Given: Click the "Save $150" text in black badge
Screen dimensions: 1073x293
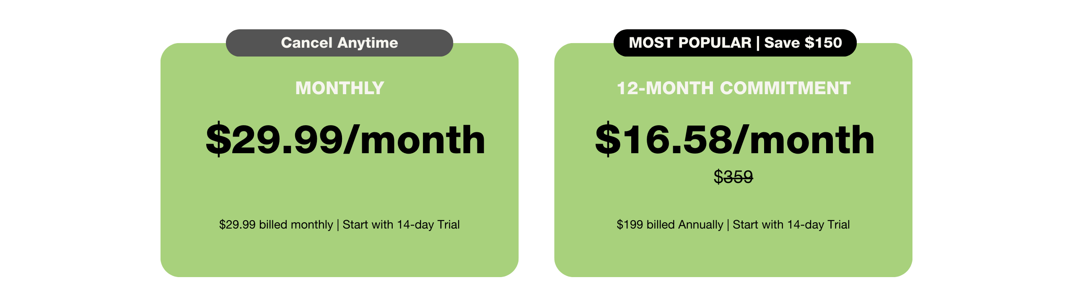Looking at the screenshot, I should point(803,43).
